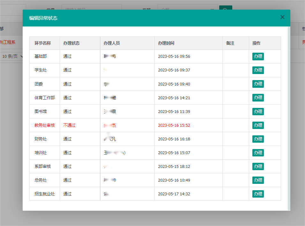
Task: Click 办理 button for 财务处 row
Action: 258,139
